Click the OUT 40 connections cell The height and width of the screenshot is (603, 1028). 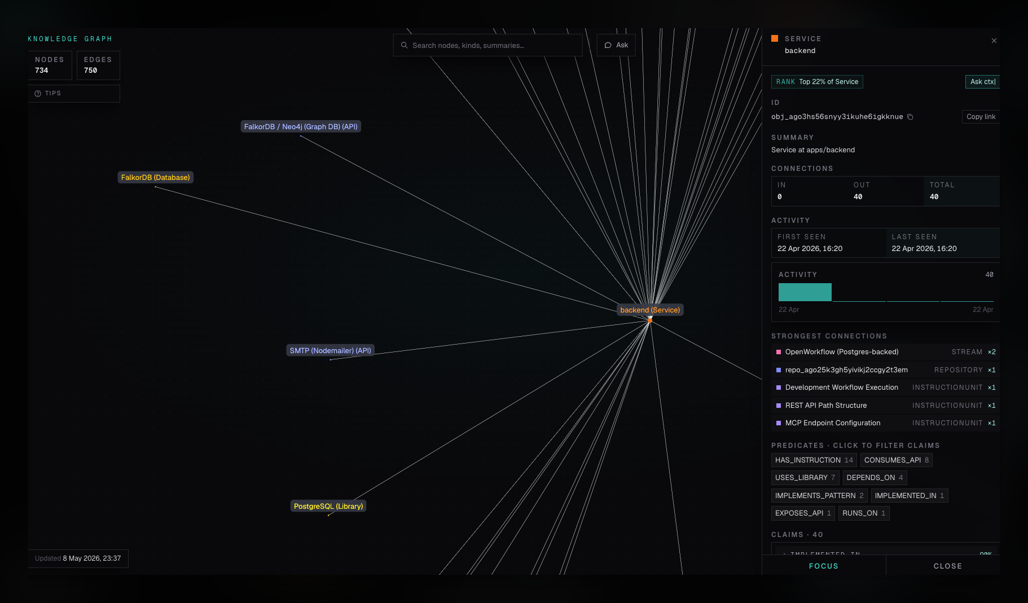tap(886, 191)
